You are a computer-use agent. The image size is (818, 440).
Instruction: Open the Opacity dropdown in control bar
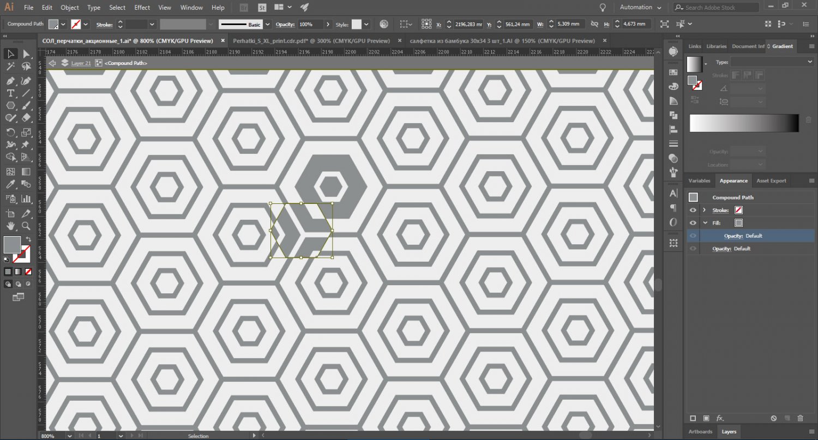(x=328, y=25)
